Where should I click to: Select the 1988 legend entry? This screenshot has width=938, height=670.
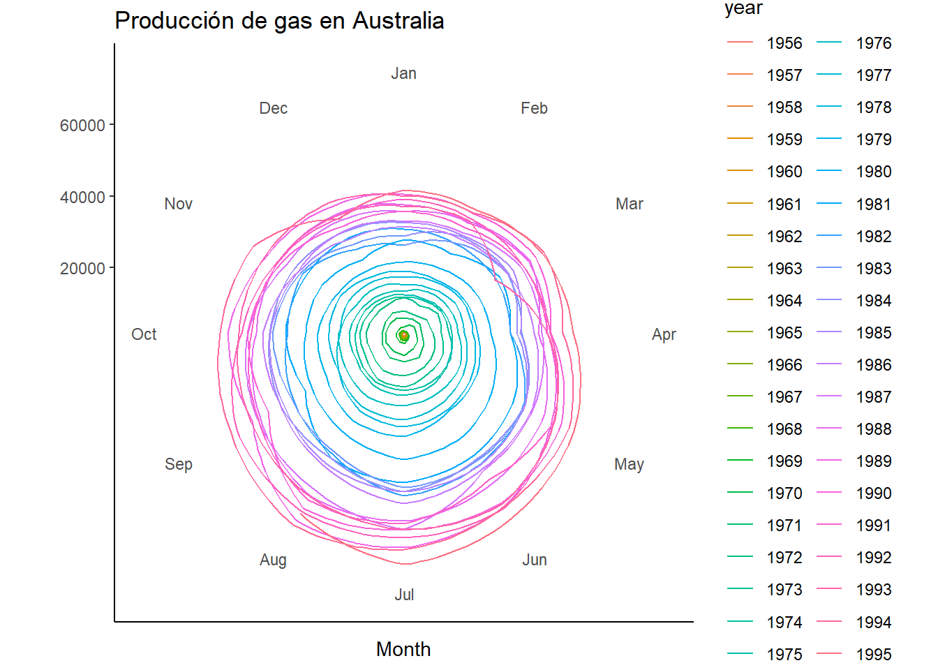[854, 429]
